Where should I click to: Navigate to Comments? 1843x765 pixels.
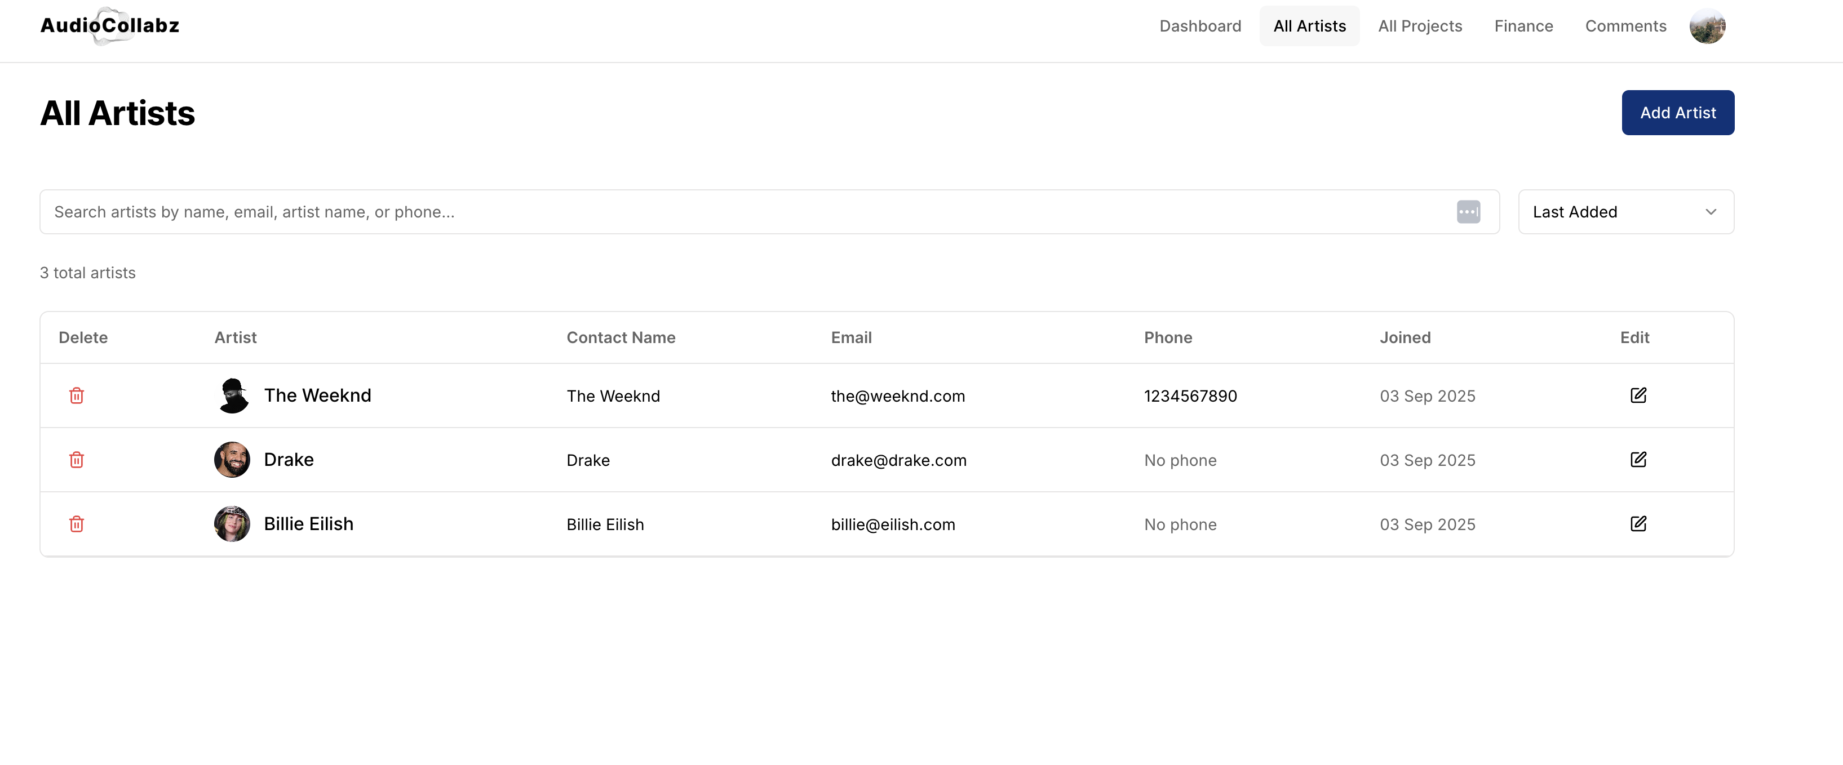coord(1625,26)
